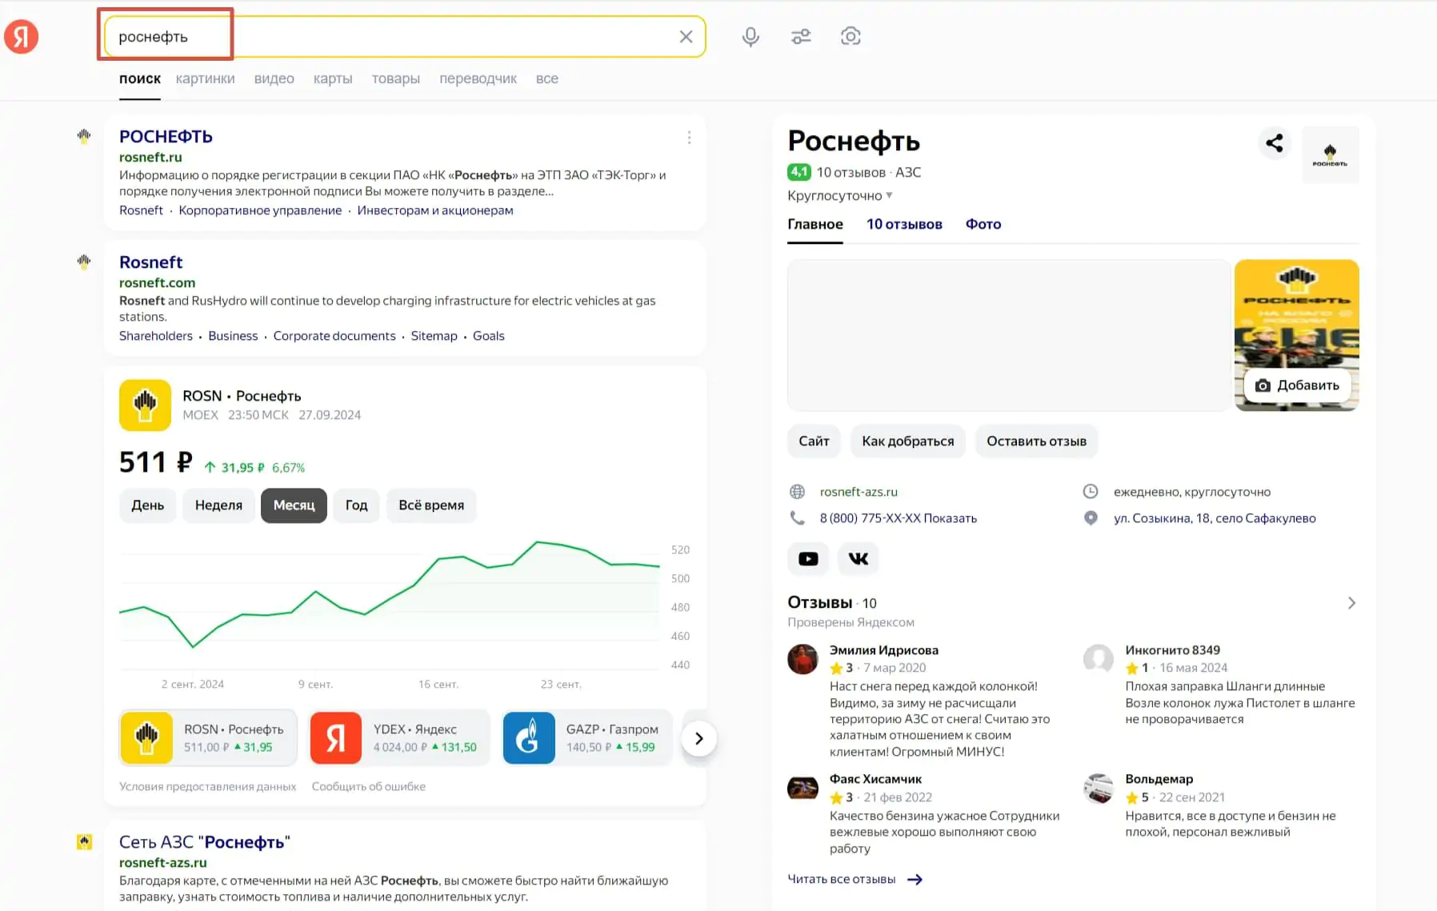Select the Год chart period
Image resolution: width=1437 pixels, height=911 pixels.
coord(356,505)
